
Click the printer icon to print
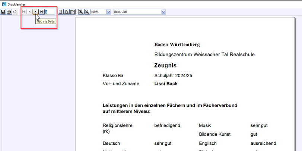tap(9, 12)
